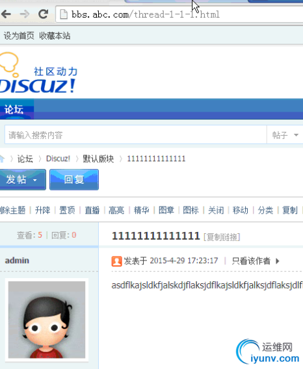The width and height of the screenshot is (303, 369).
Task: Click 分类 moderation option
Action: coord(265,210)
